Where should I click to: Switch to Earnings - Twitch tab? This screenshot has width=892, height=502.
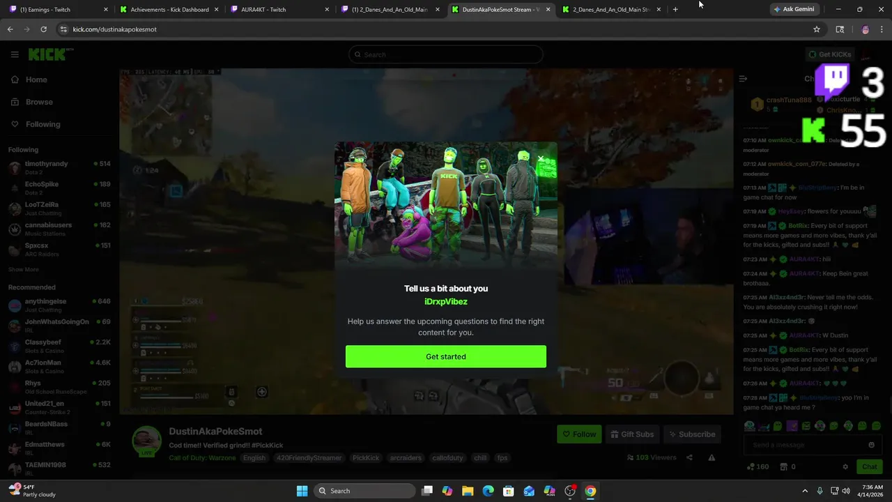click(59, 9)
